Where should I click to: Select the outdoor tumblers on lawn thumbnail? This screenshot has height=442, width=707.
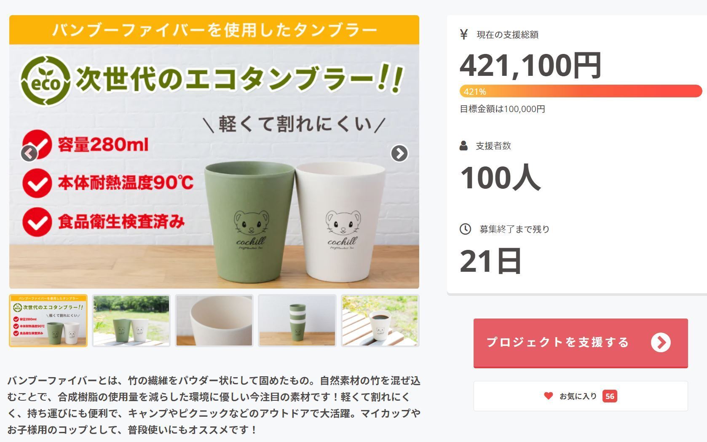(x=131, y=321)
